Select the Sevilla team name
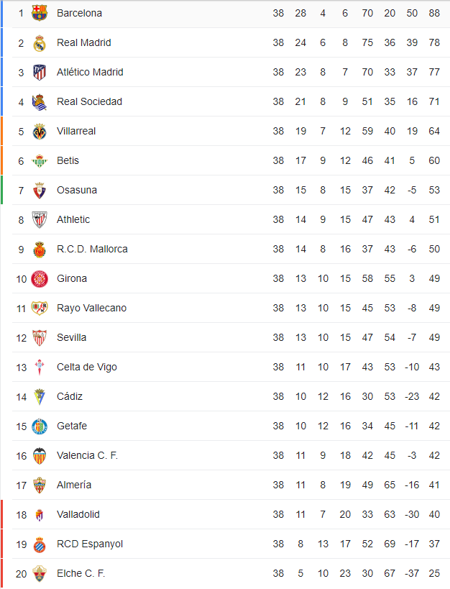The image size is (450, 589). click(x=71, y=338)
